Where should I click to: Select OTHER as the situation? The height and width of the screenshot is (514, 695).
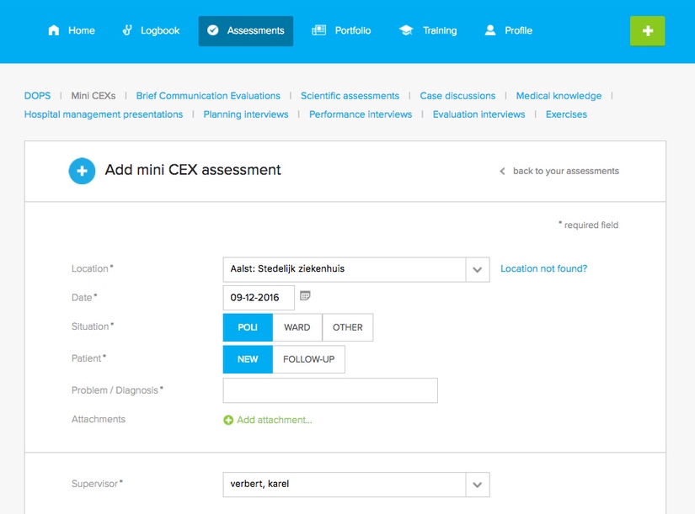(348, 327)
